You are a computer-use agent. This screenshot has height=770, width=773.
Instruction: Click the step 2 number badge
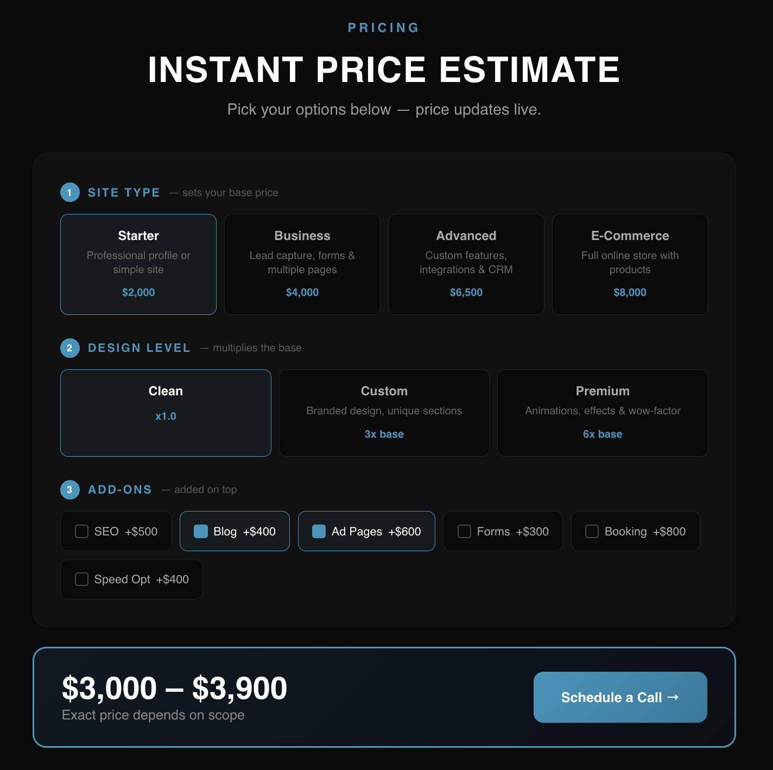[69, 348]
